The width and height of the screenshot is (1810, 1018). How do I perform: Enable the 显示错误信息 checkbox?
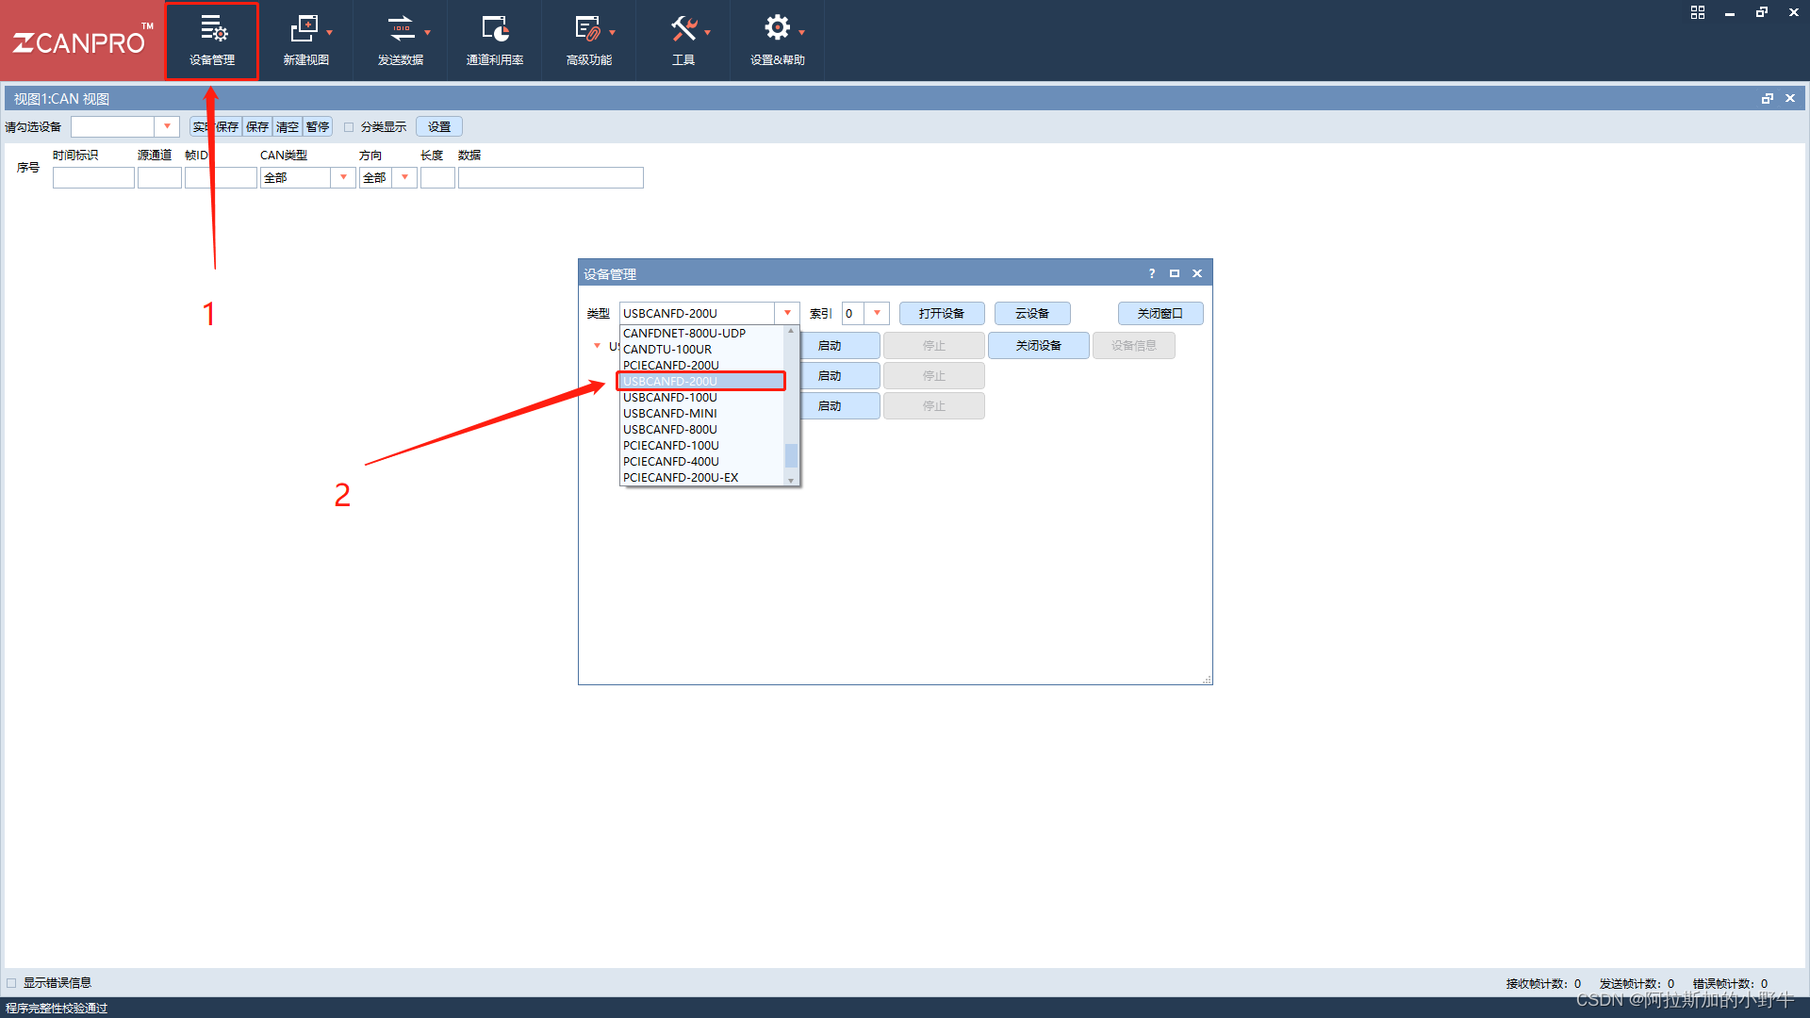[x=12, y=983]
